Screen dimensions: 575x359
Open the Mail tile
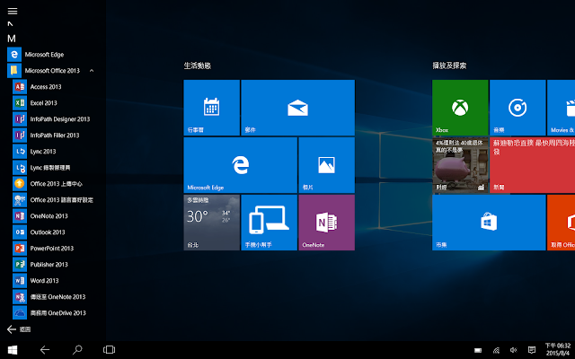297,108
